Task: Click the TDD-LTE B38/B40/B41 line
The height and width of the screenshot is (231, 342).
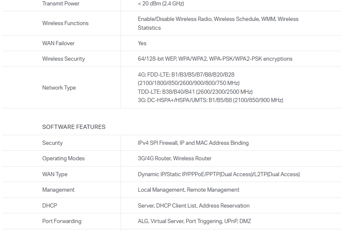Action: 195,92
